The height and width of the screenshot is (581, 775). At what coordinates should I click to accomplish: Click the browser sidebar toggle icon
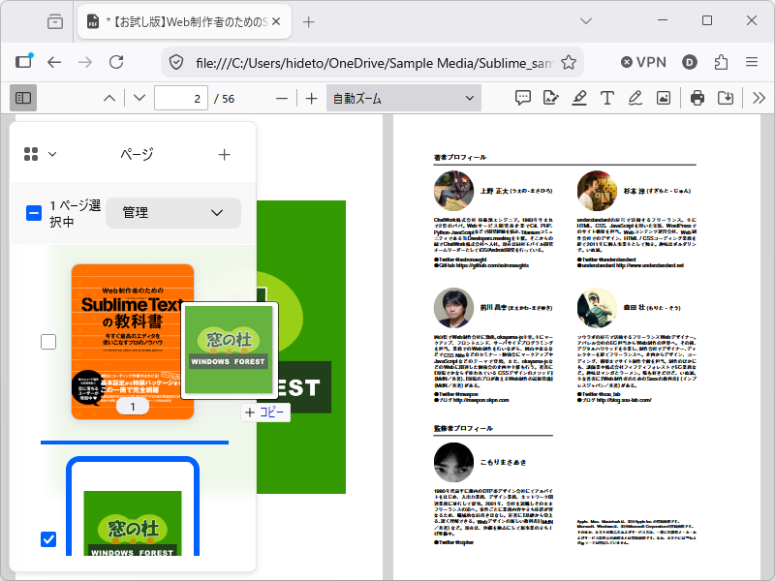pyautogui.click(x=23, y=62)
